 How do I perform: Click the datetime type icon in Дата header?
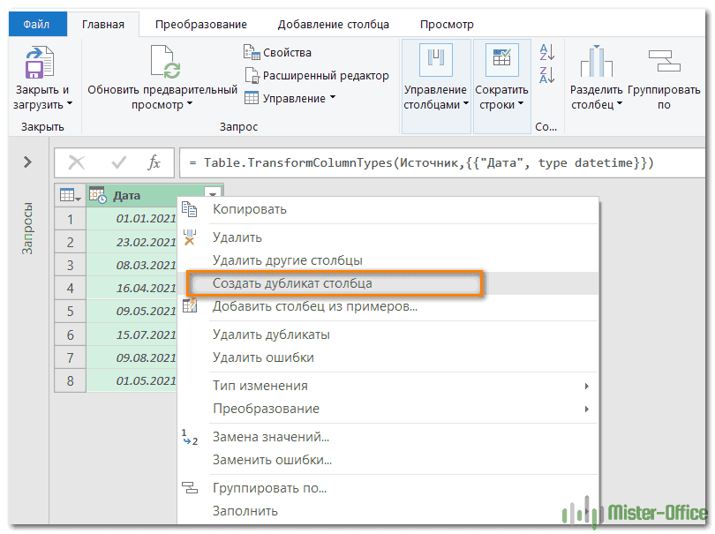pos(98,195)
